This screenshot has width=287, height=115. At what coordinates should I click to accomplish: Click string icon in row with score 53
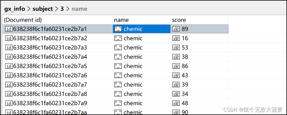(x=118, y=48)
